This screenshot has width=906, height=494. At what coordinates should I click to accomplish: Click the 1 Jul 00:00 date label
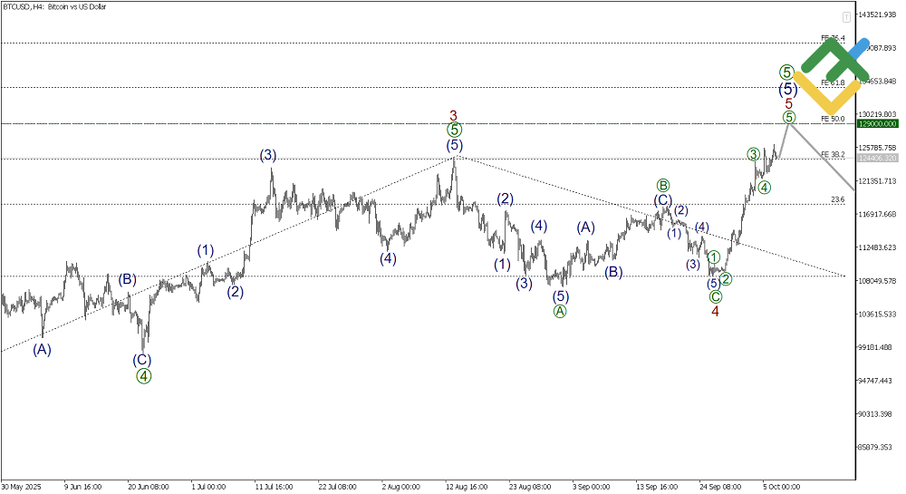coord(208,487)
